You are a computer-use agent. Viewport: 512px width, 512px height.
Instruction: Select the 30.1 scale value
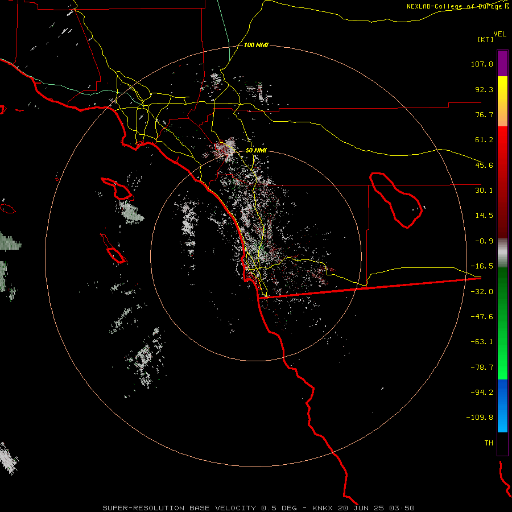point(484,191)
